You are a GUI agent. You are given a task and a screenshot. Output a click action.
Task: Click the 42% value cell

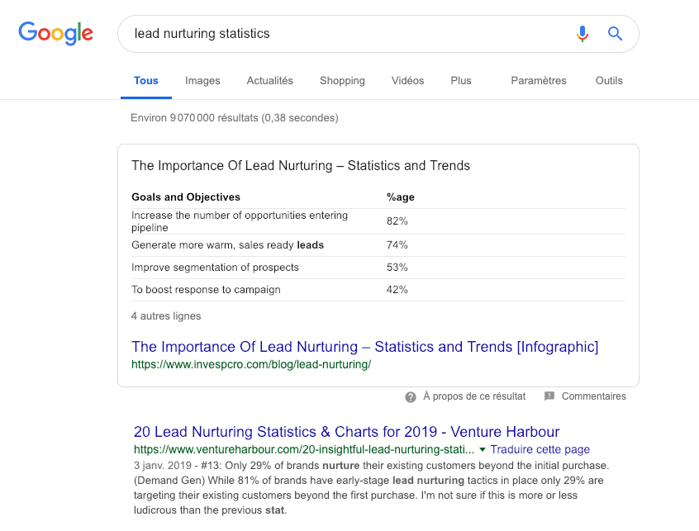coord(397,290)
